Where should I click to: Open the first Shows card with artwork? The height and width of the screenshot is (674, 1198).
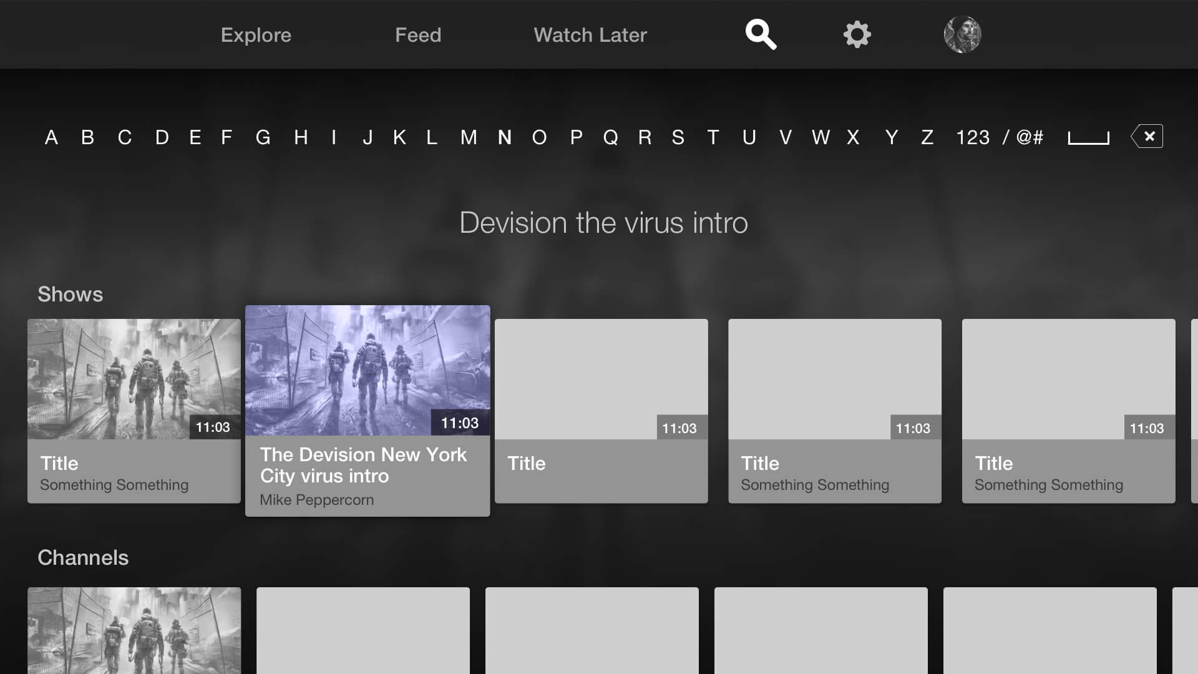coord(134,411)
